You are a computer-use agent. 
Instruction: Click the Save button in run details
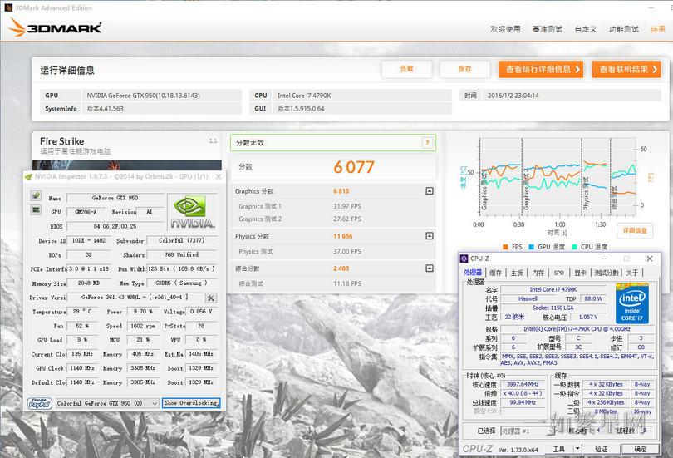(464, 69)
